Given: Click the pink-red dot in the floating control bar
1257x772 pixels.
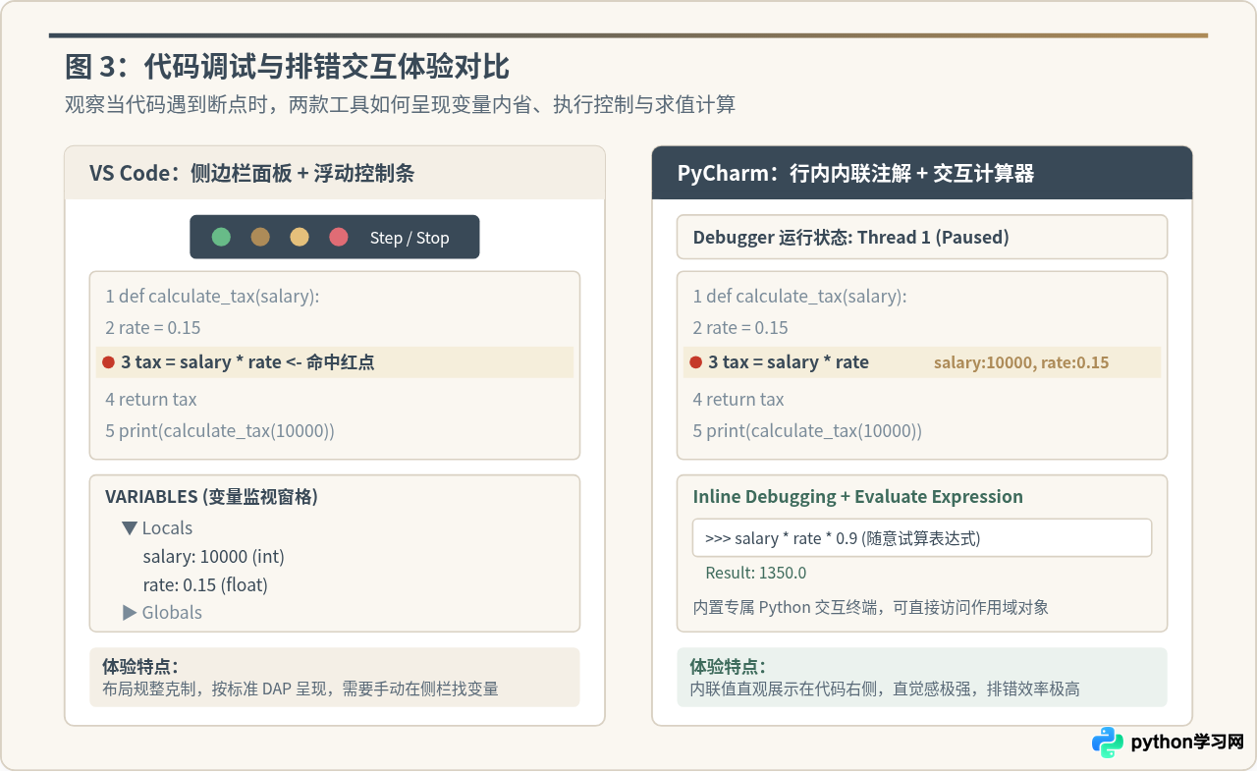Looking at the screenshot, I should pos(339,237).
